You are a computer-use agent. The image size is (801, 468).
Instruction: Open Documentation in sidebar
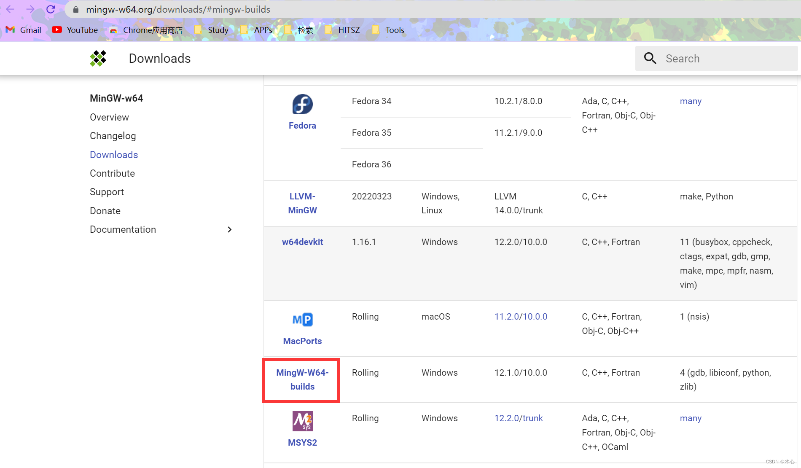123,229
